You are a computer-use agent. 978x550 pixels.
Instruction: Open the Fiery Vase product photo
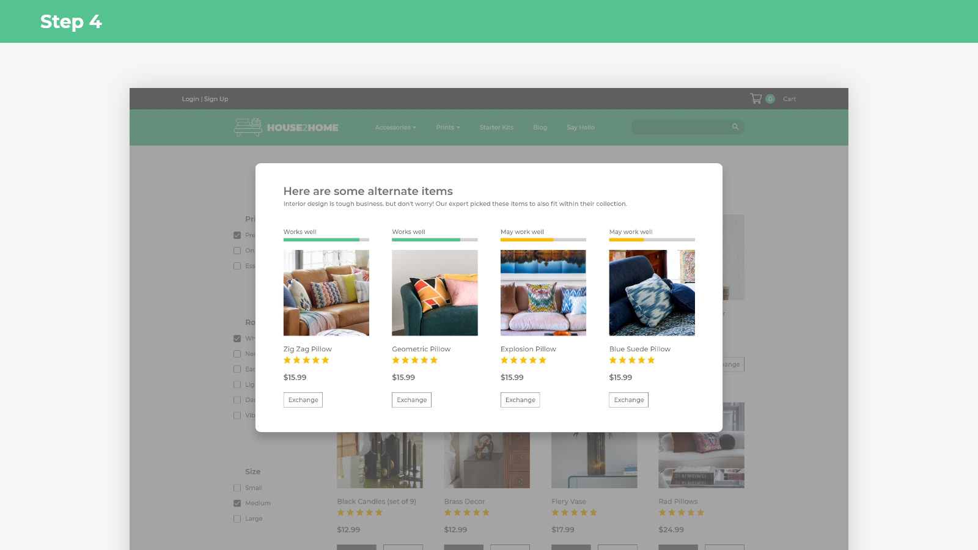[594, 460]
